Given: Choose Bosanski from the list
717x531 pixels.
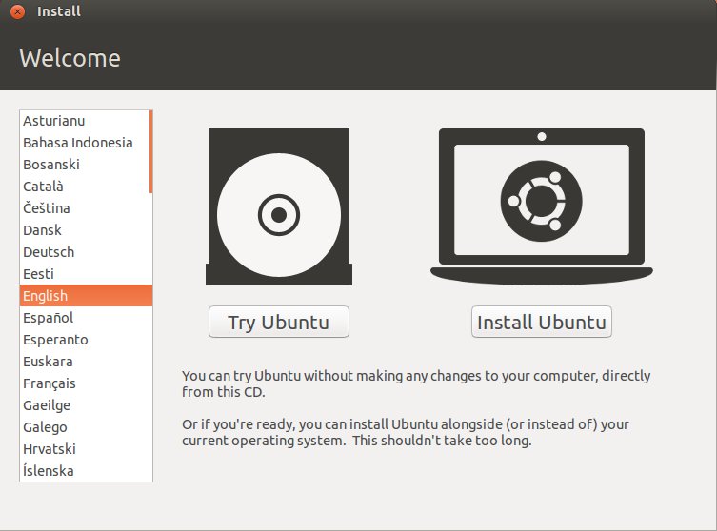Looking at the screenshot, I should point(85,165).
